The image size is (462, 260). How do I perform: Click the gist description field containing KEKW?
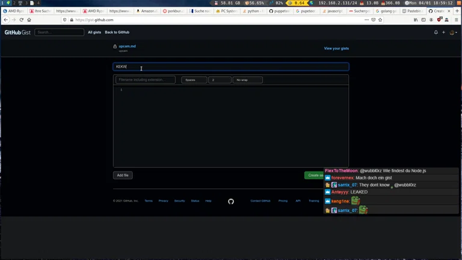coord(230,67)
